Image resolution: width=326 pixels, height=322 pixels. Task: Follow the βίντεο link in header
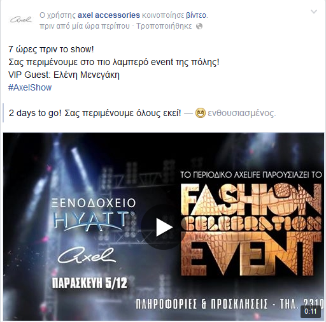coord(196,15)
